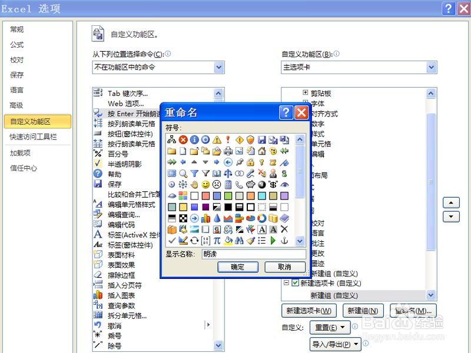This screenshot has width=471, height=353.
Task: Select the house (home) symbol
Action: click(x=261, y=151)
